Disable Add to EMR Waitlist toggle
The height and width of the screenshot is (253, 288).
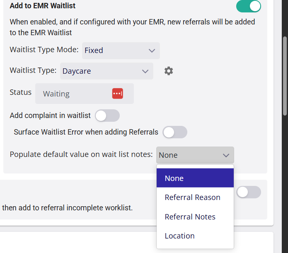pos(249,6)
